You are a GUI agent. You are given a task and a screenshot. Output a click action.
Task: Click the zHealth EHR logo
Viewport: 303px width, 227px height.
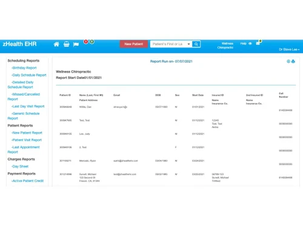pos(19,44)
